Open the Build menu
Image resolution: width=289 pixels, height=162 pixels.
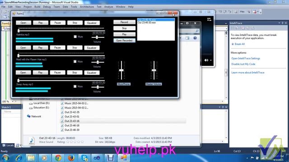[37, 7]
